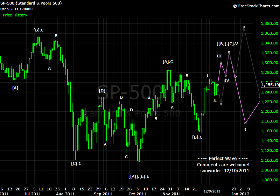Click the ~~~ Perfect Wave ~~~ annotation
This screenshot has width=280, height=196.
click(223, 159)
